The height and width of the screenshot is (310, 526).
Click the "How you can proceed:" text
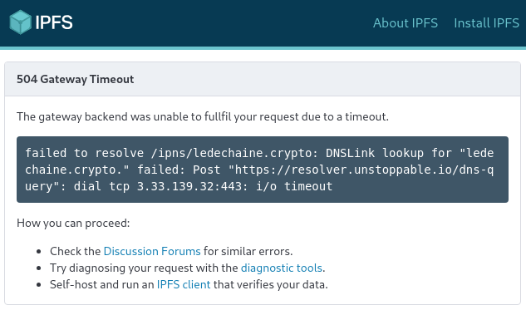click(73, 223)
